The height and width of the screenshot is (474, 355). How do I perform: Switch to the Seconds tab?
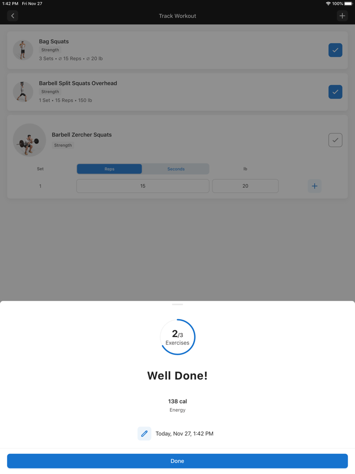click(176, 169)
